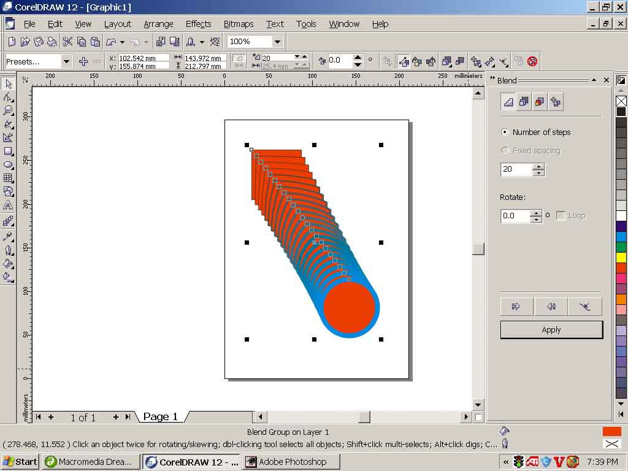Click the Cut scissors icon
This screenshot has width=628, height=471.
67,42
